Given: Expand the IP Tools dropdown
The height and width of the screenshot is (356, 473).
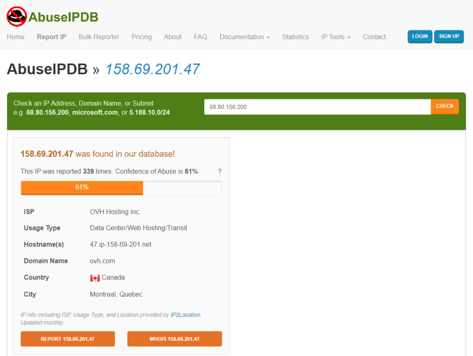Looking at the screenshot, I should click(x=336, y=37).
